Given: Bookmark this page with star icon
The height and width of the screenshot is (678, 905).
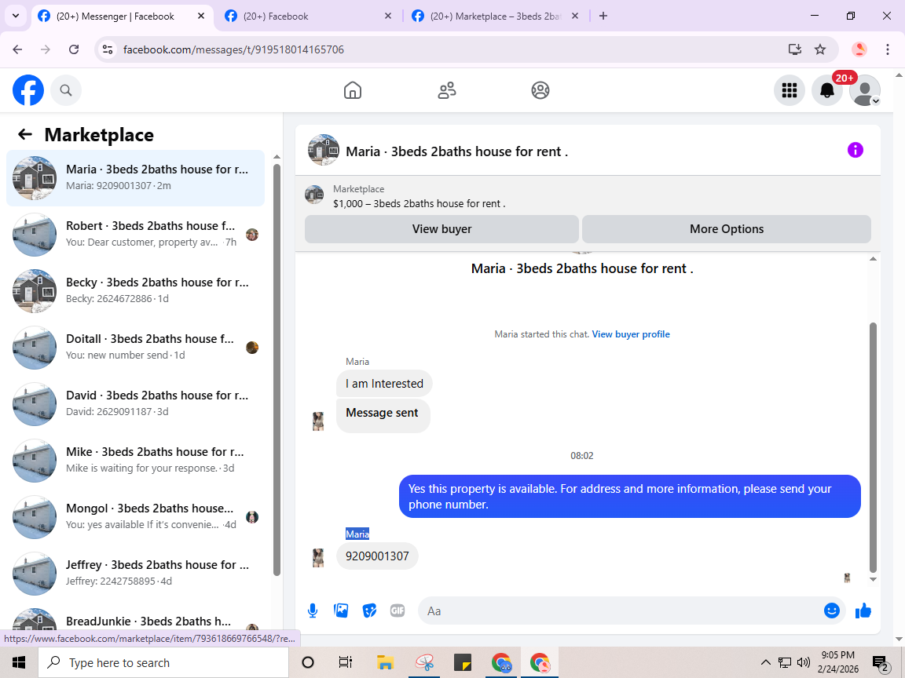Looking at the screenshot, I should point(820,49).
